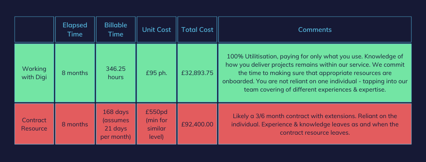
Task: Click the 3/6 month contract comment
Action: click(315, 124)
